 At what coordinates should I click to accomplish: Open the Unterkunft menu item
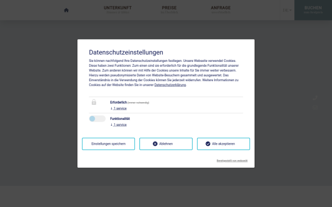point(117,10)
